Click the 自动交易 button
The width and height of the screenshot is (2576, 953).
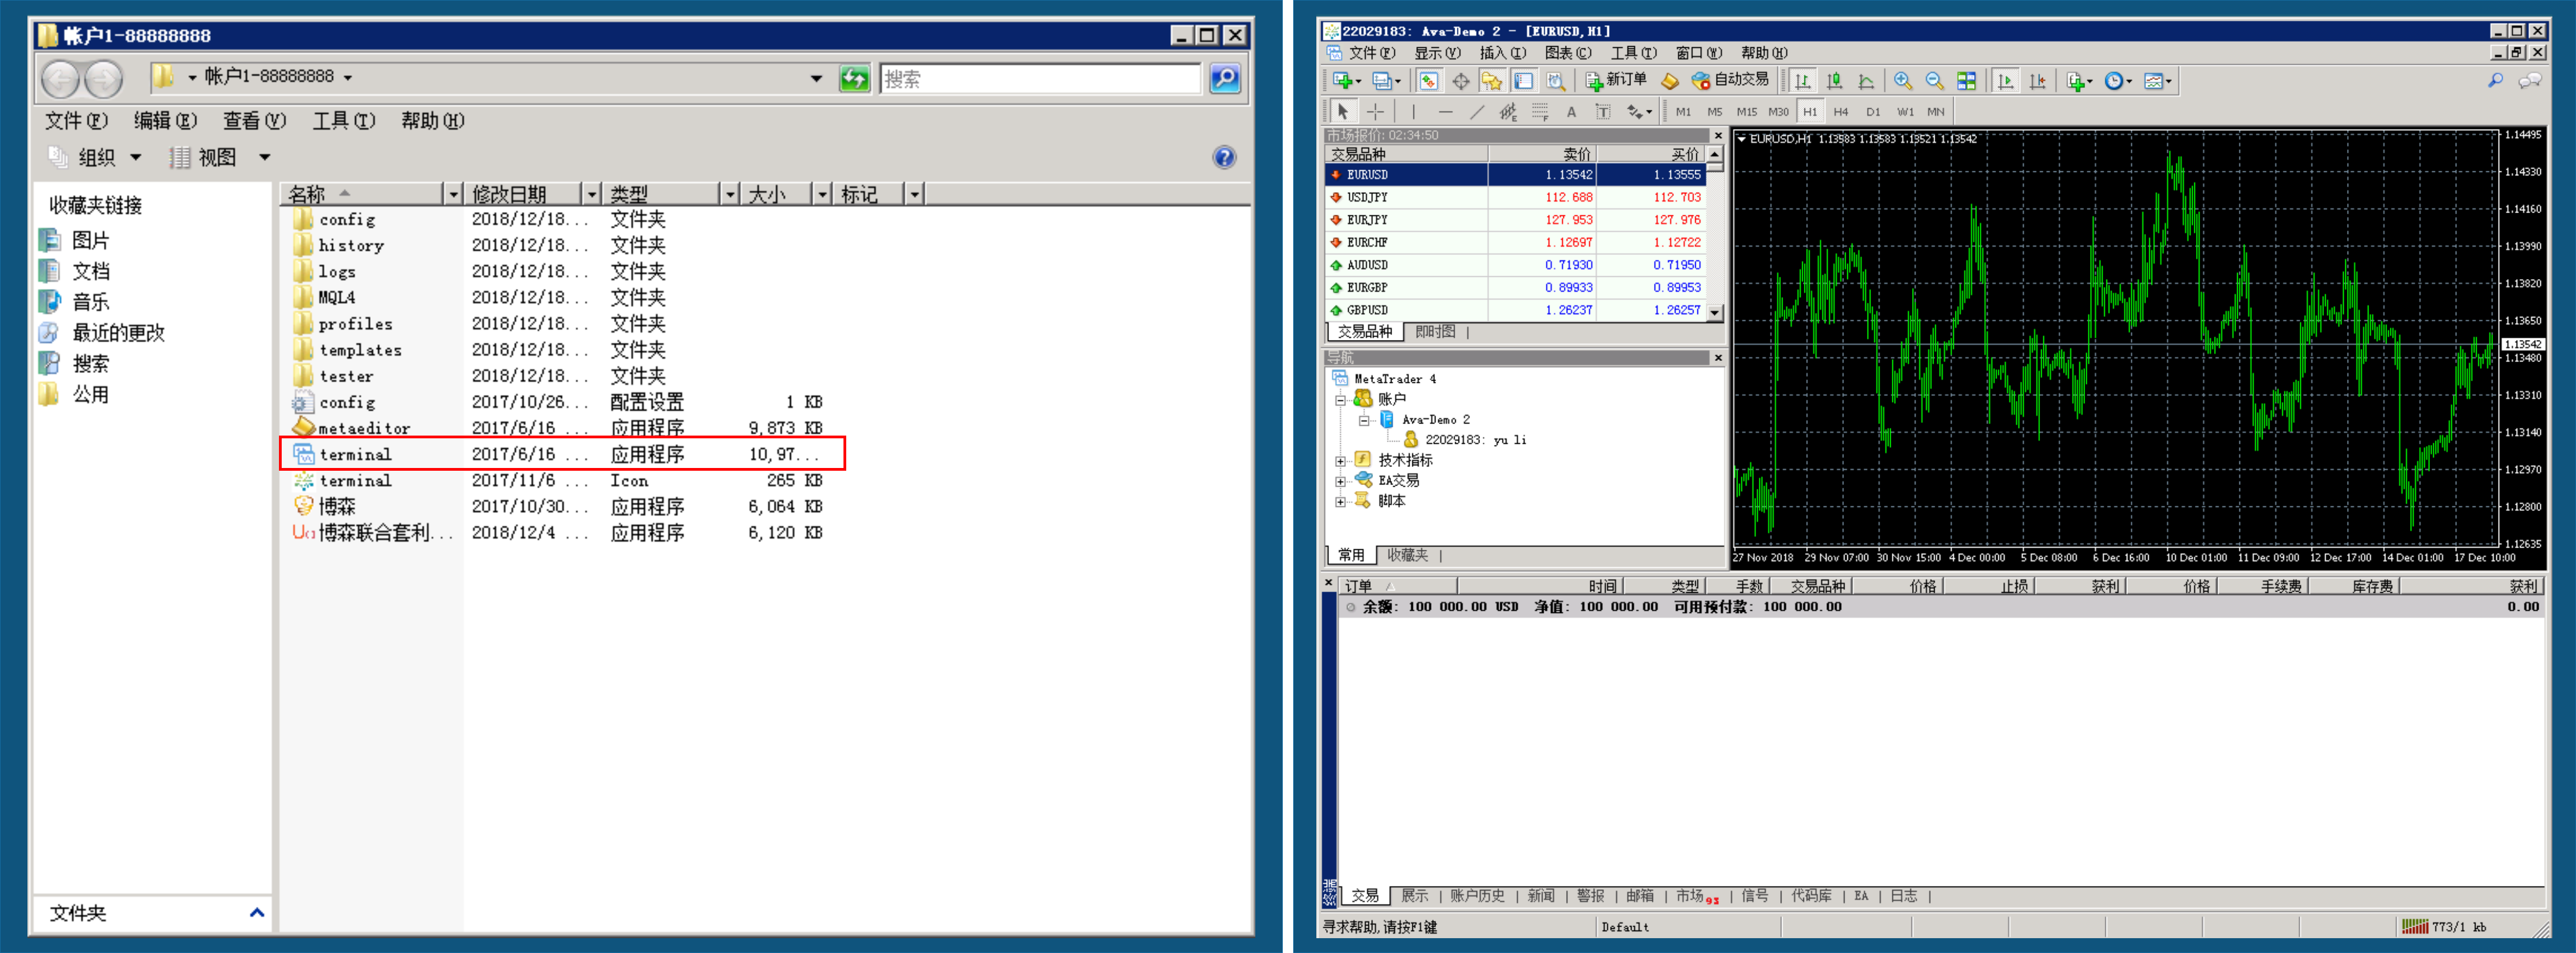[1730, 80]
